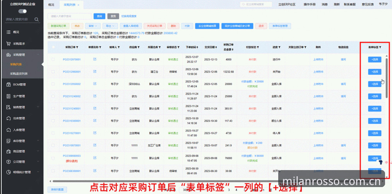Open the 韦子汐 user menu
This screenshot has height=194, width=392.
[383, 4]
